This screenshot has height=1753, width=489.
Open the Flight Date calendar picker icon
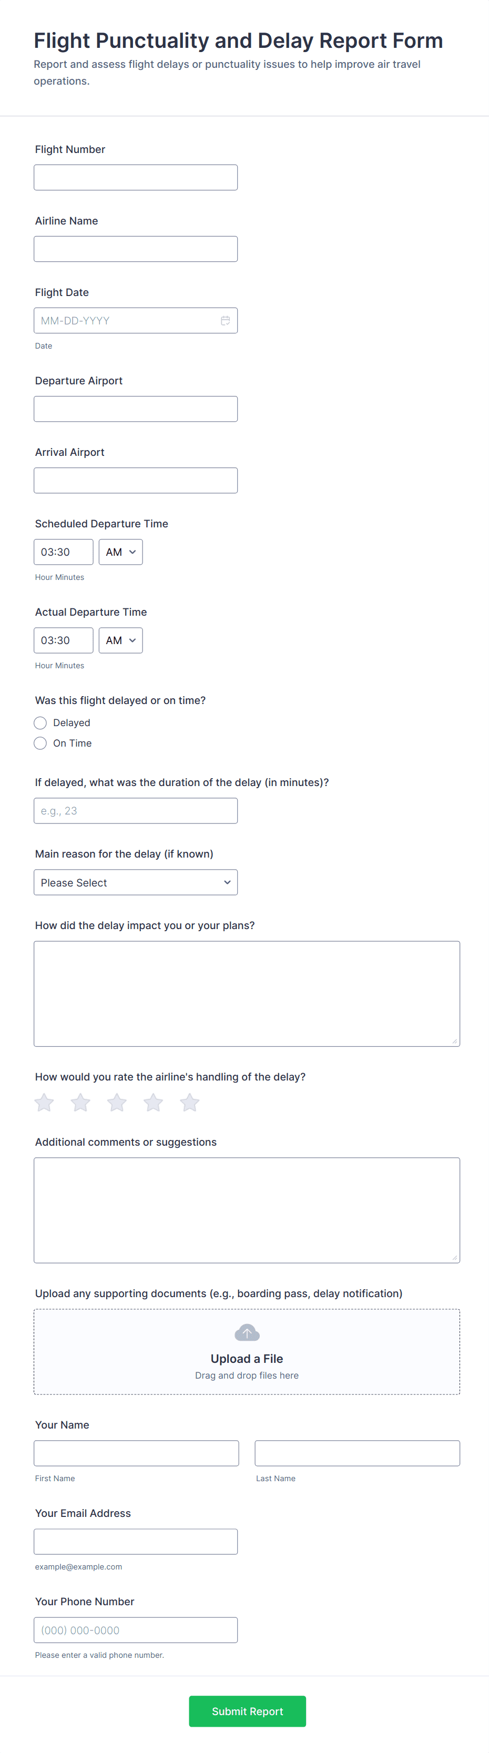[225, 321]
